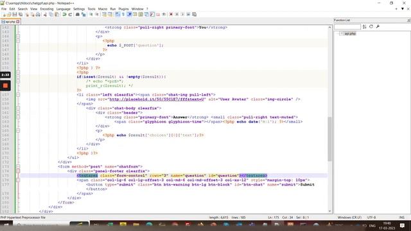The width and height of the screenshot is (411, 231).
Task: Select api.php node in Function List
Action: point(350,33)
